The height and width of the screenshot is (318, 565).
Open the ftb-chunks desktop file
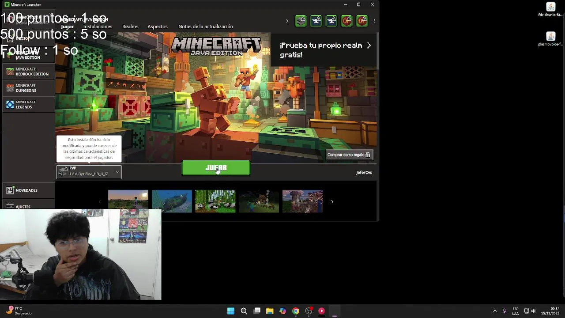point(550,9)
